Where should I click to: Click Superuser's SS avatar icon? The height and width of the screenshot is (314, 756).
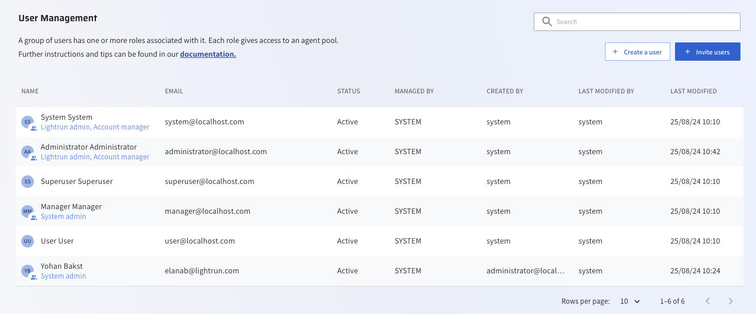[x=27, y=182]
